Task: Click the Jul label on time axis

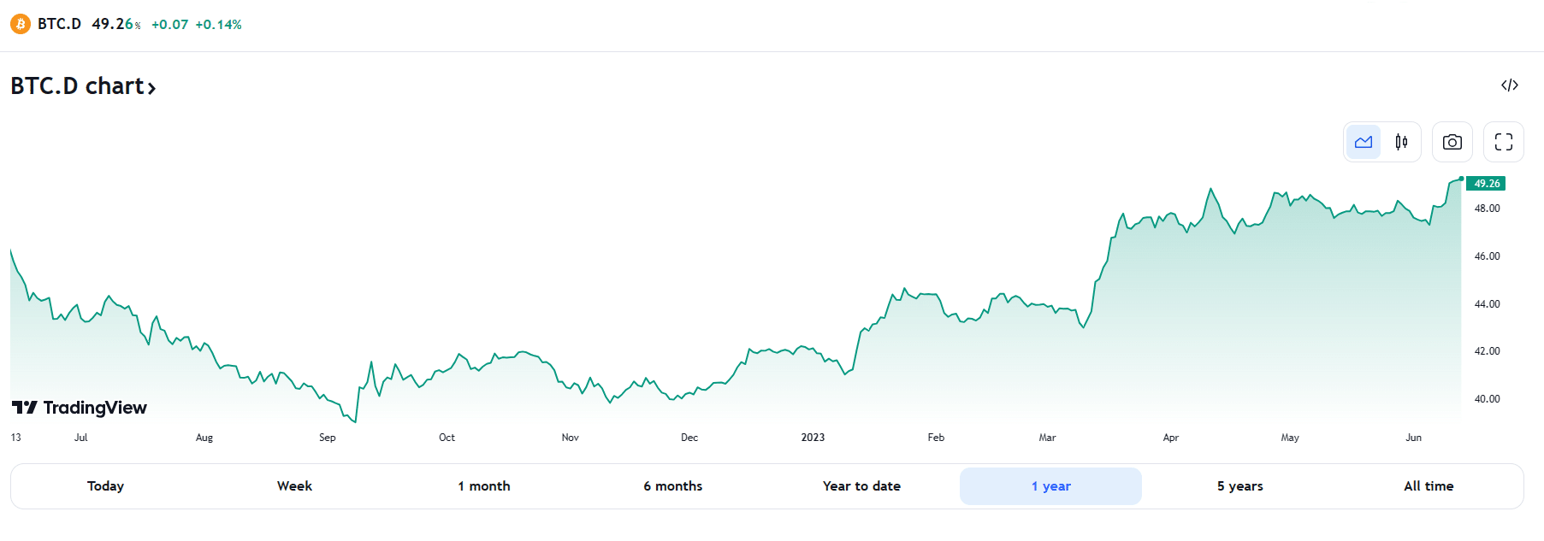Action: click(x=80, y=438)
